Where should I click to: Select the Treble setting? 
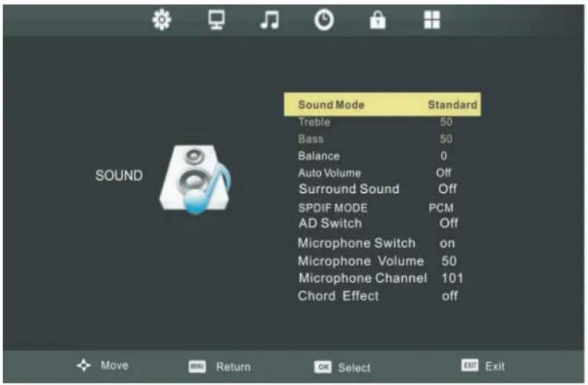point(314,122)
